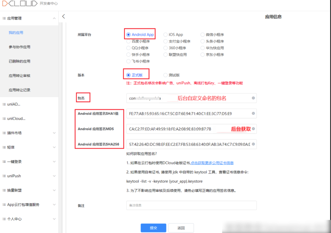Viewport: 331px width, 233px height.
Task: Clear the SHA256 signature field using clear icon
Action: click(253, 144)
